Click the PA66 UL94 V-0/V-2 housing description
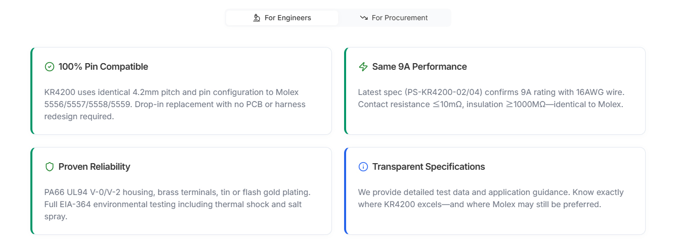 tap(177, 192)
